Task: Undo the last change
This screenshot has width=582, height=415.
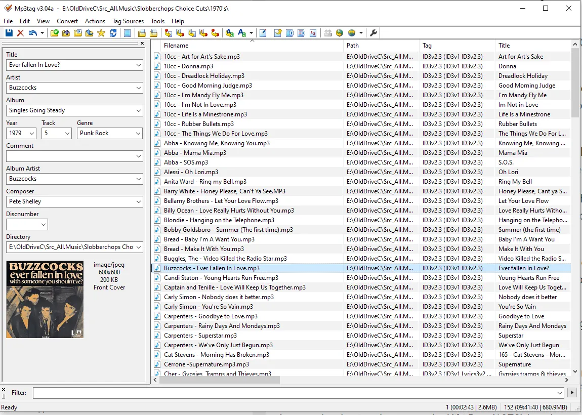Action: 33,33
